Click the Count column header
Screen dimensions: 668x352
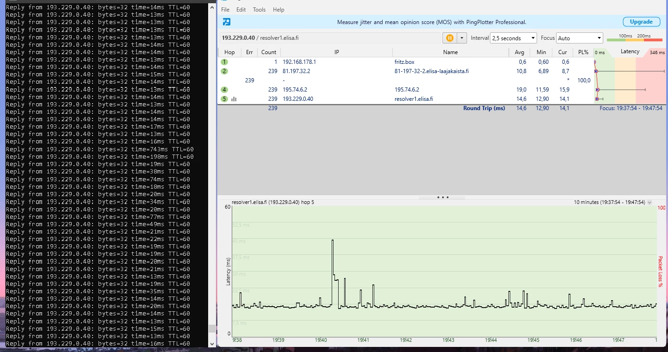(x=269, y=52)
